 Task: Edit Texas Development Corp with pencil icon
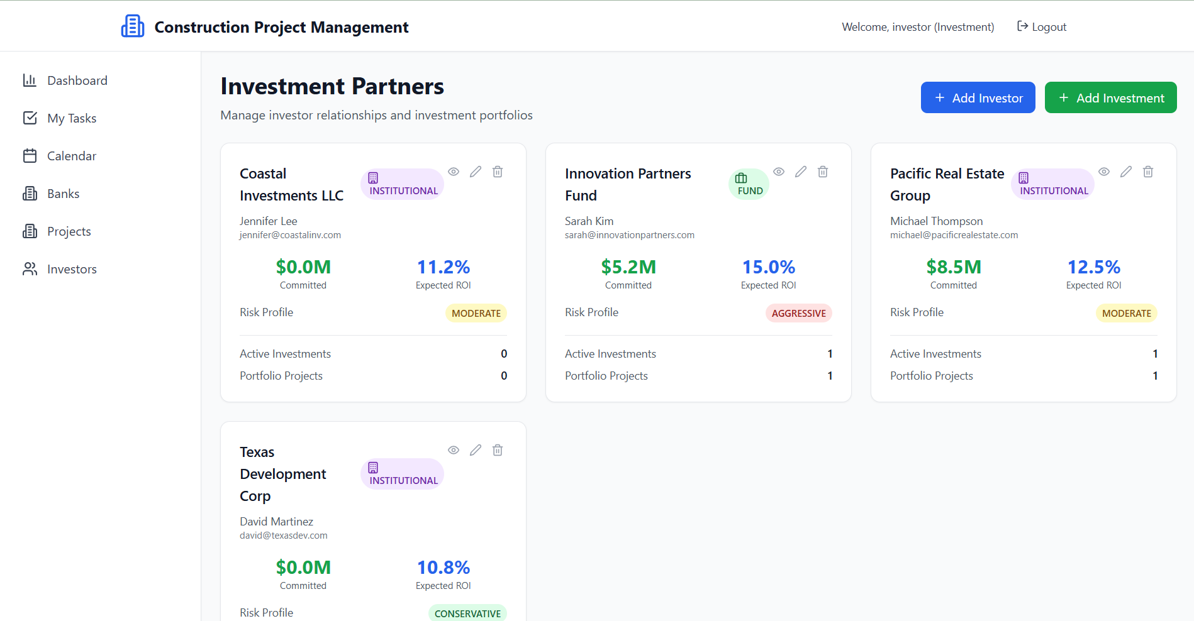(x=476, y=450)
